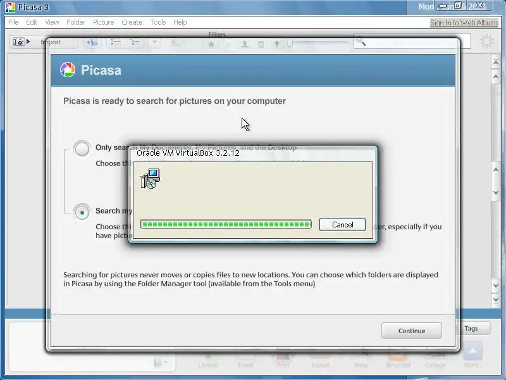Viewport: 506px width, 380px height.
Task: Toggle the starred photos filter
Action: point(211,44)
